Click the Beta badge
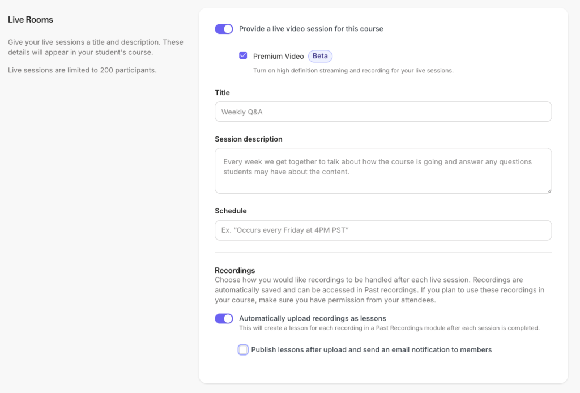580x393 pixels. [x=320, y=56]
